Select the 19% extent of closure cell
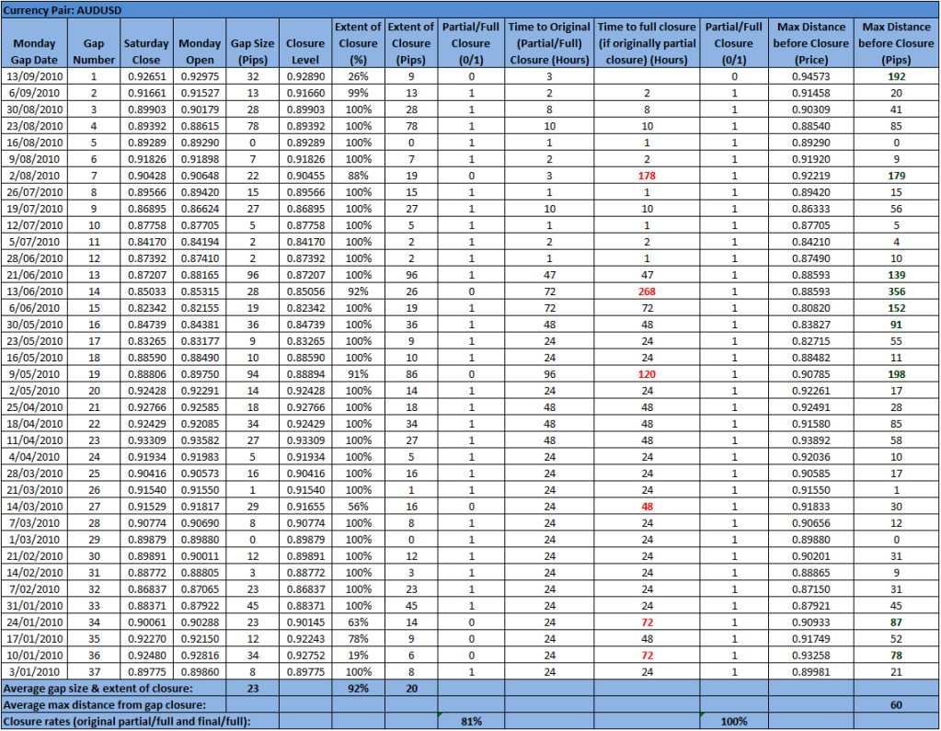 [x=358, y=656]
